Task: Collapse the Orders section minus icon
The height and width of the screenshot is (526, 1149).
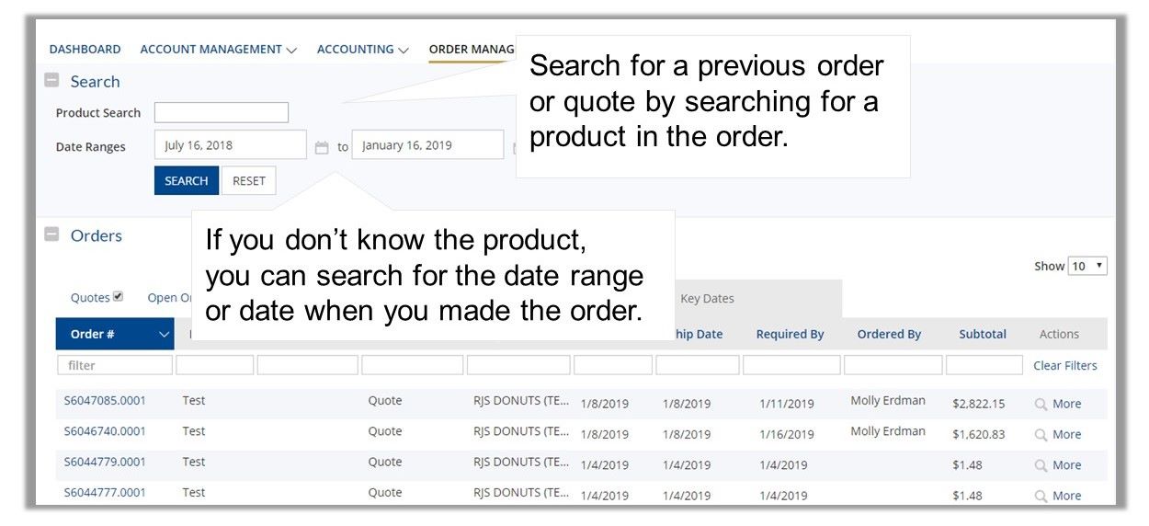Action: click(52, 234)
